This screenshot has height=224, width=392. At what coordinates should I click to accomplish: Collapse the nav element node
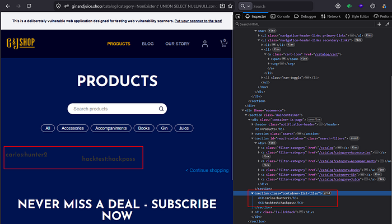pos(255,31)
